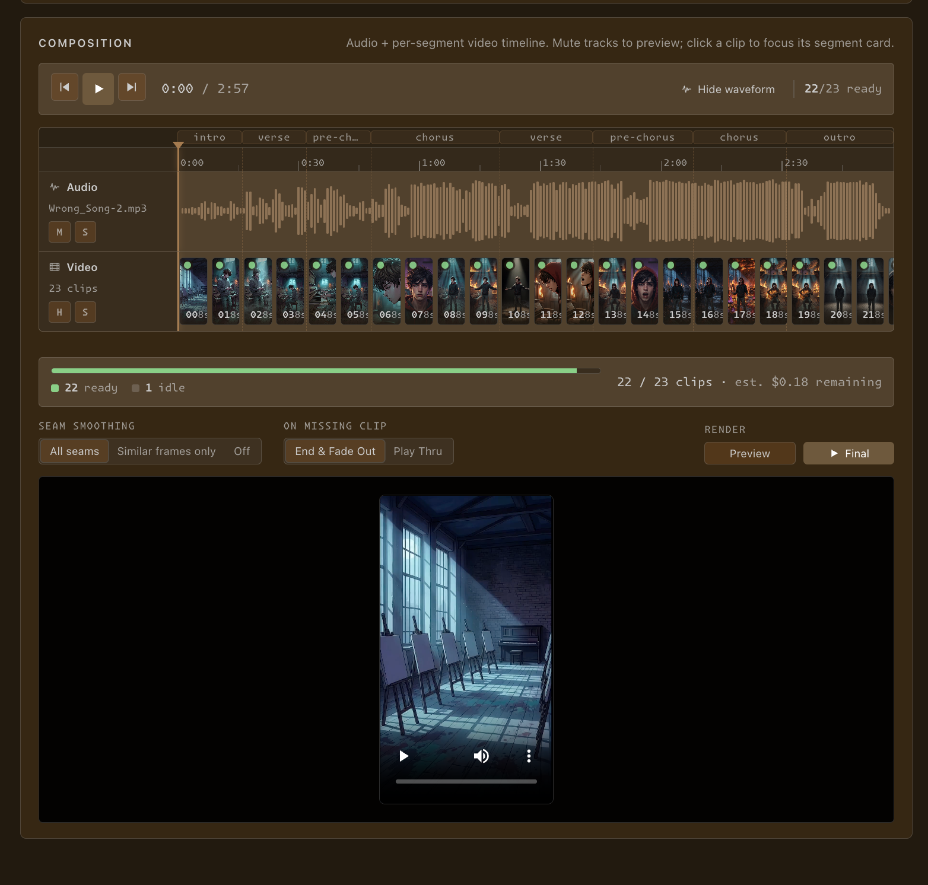
Task: Focus video clip 20
Action: pos(838,291)
